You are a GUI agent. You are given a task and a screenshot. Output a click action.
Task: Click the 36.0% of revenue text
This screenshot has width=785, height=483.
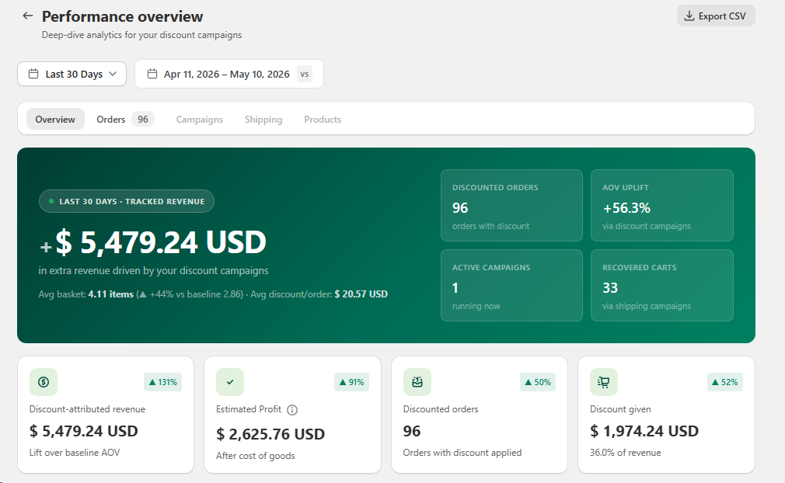(626, 453)
